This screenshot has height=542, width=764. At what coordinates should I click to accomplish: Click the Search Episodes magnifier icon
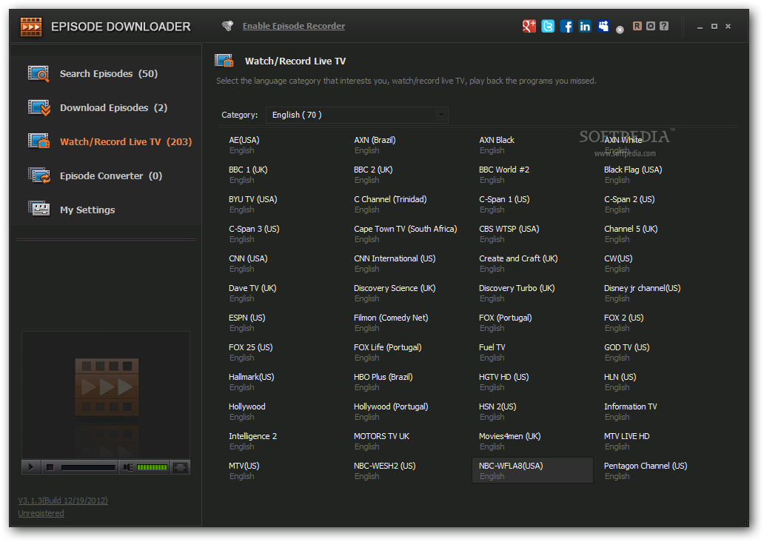39,73
